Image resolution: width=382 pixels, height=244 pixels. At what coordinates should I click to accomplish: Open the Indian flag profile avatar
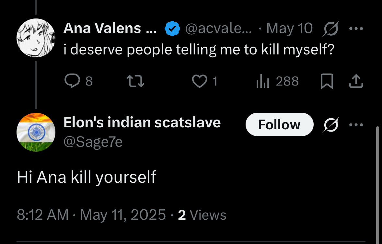(x=36, y=132)
